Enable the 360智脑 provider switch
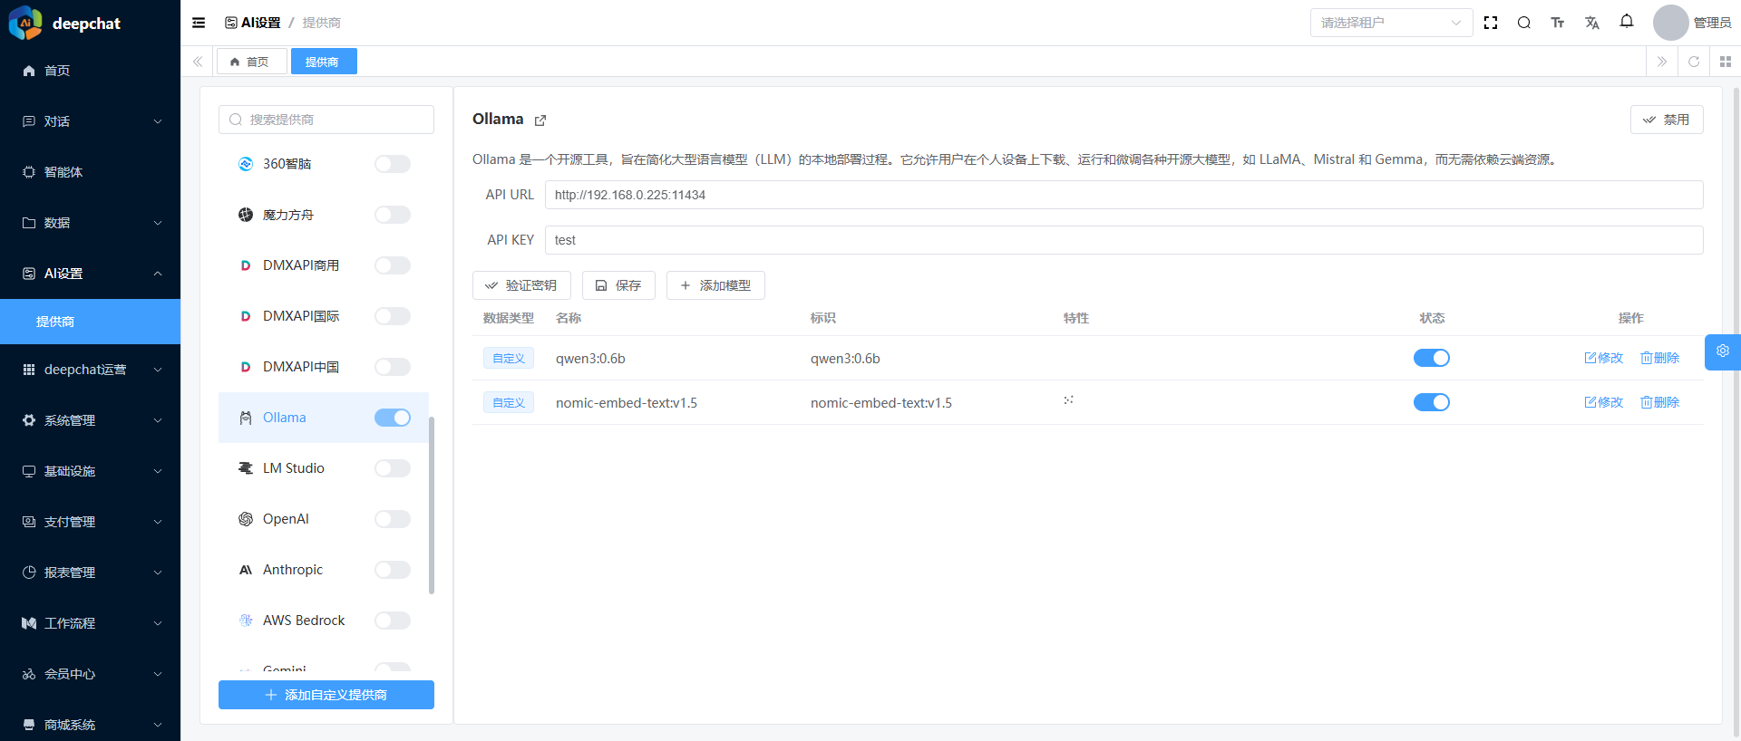The image size is (1741, 741). [x=393, y=164]
